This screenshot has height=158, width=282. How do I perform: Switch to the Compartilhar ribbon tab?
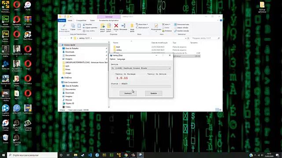click(81, 21)
